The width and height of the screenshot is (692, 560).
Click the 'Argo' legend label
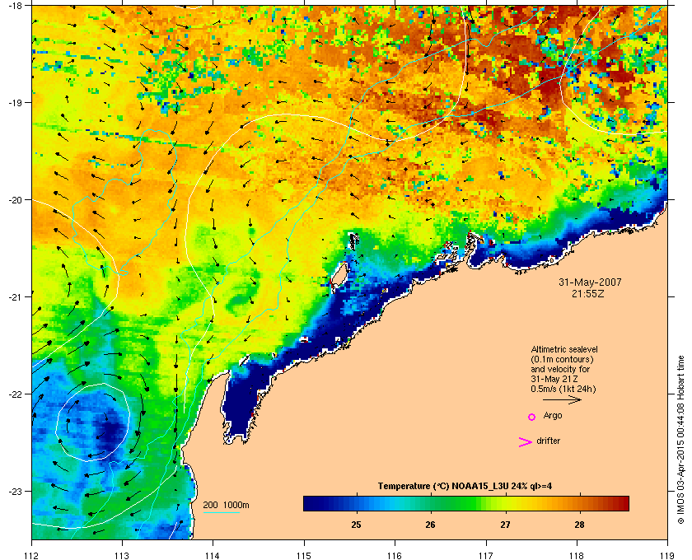click(553, 416)
